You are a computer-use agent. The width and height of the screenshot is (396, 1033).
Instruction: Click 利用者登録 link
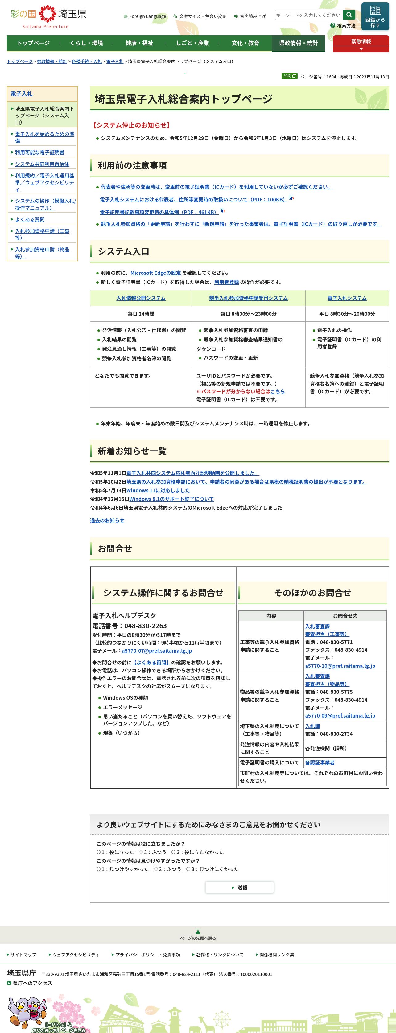tap(226, 282)
